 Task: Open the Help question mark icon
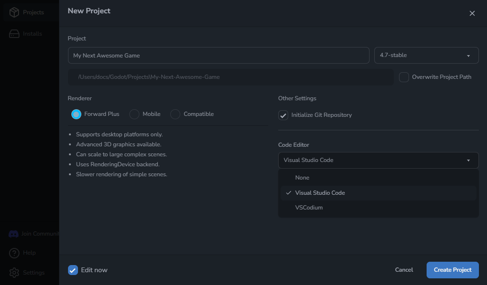14,253
